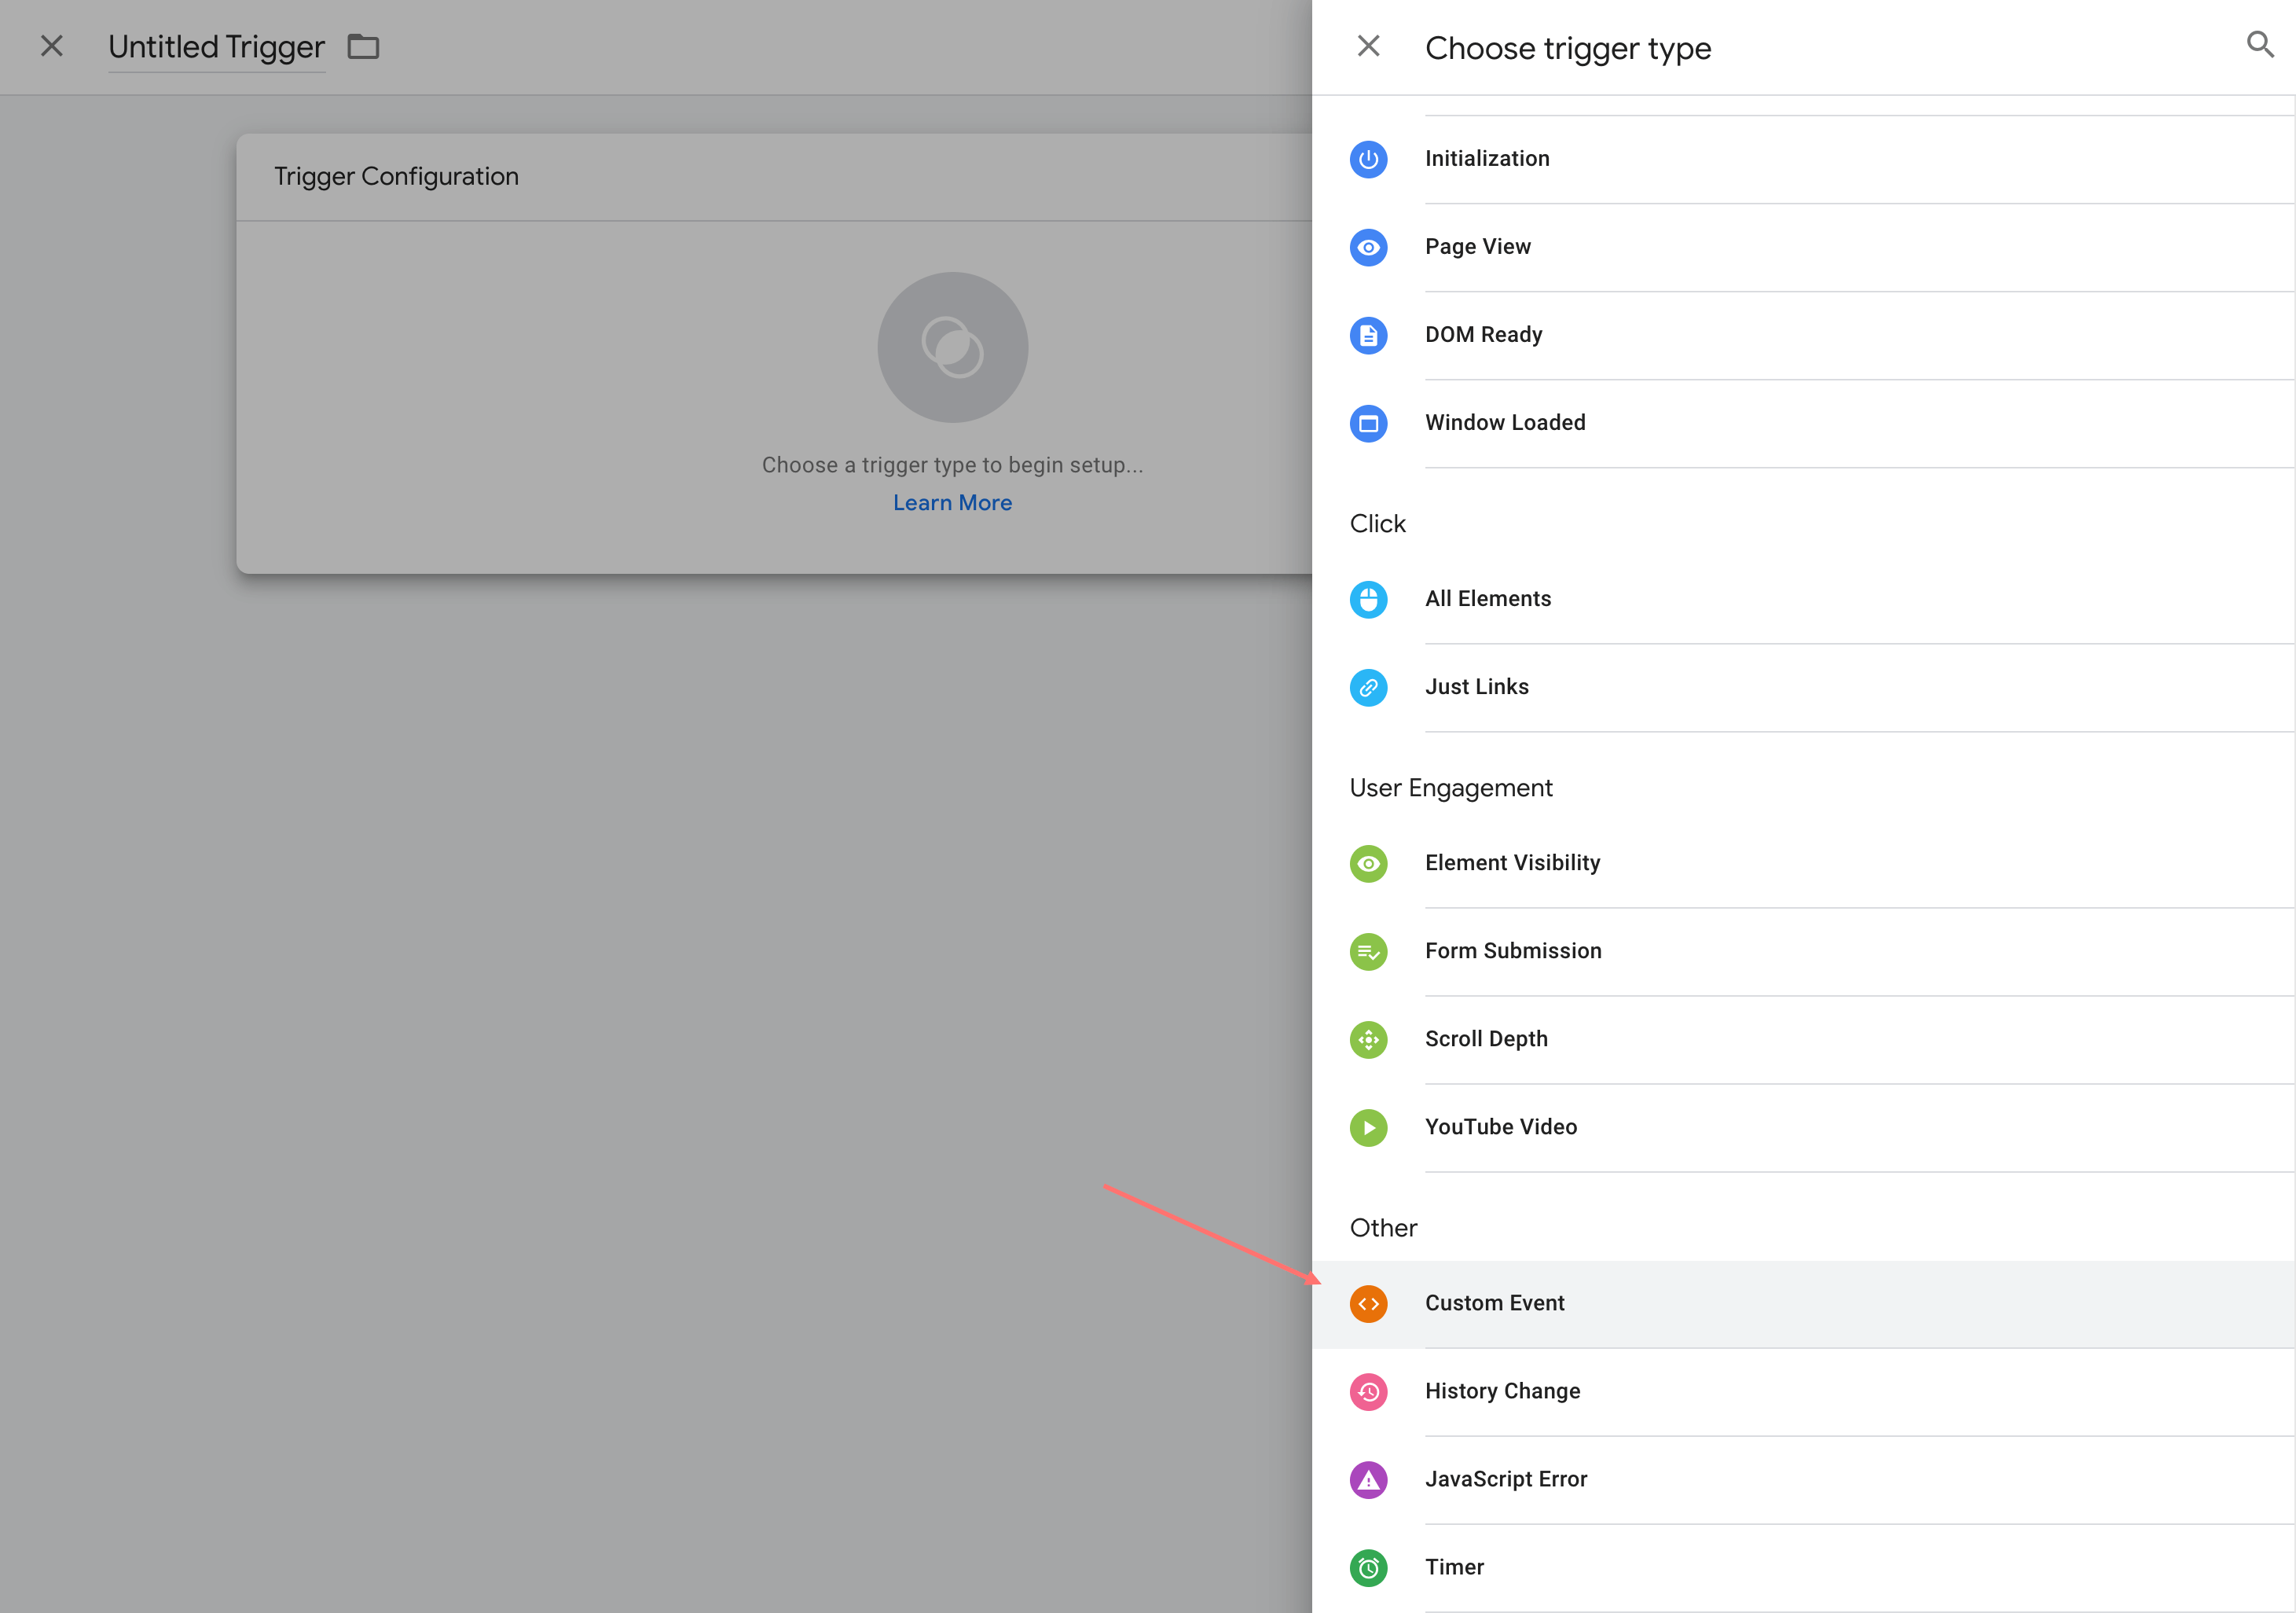
Task: Select the Timer trigger type
Action: [1803, 1568]
